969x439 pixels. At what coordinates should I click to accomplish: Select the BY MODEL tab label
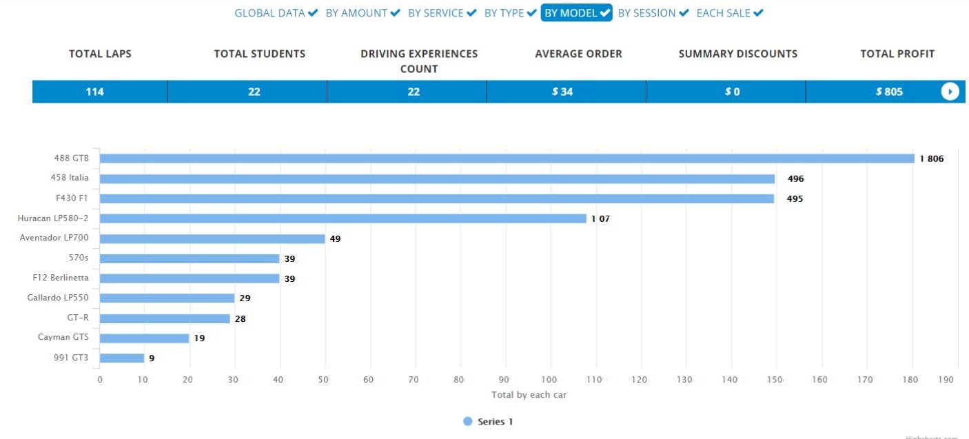click(571, 13)
